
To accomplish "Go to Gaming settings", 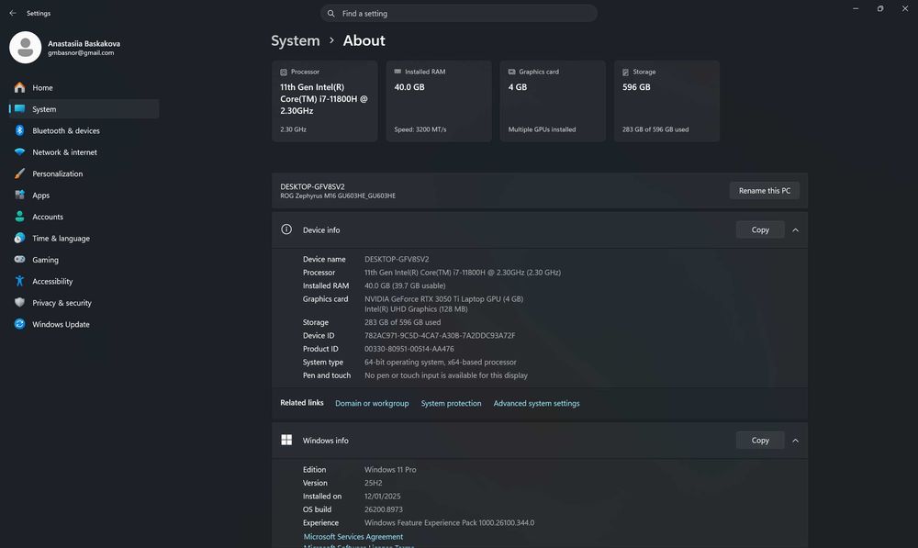I will (x=84, y=260).
